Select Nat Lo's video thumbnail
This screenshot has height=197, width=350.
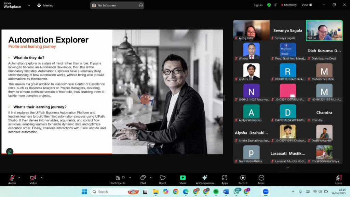point(324,30)
